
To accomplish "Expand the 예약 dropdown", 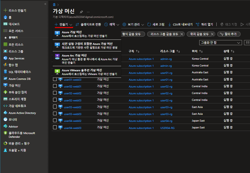I will [x=112, y=24].
